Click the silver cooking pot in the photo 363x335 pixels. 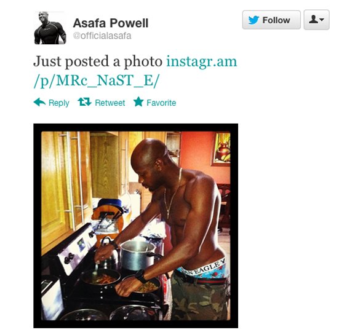[137, 255]
